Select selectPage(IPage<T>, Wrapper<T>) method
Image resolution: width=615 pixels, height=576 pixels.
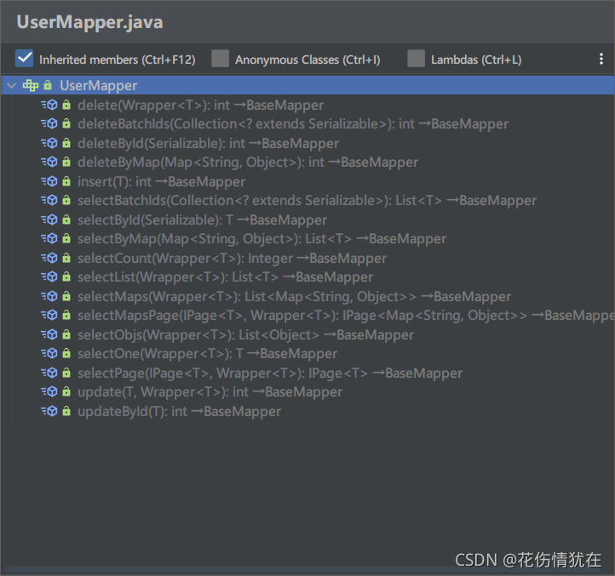tap(270, 373)
